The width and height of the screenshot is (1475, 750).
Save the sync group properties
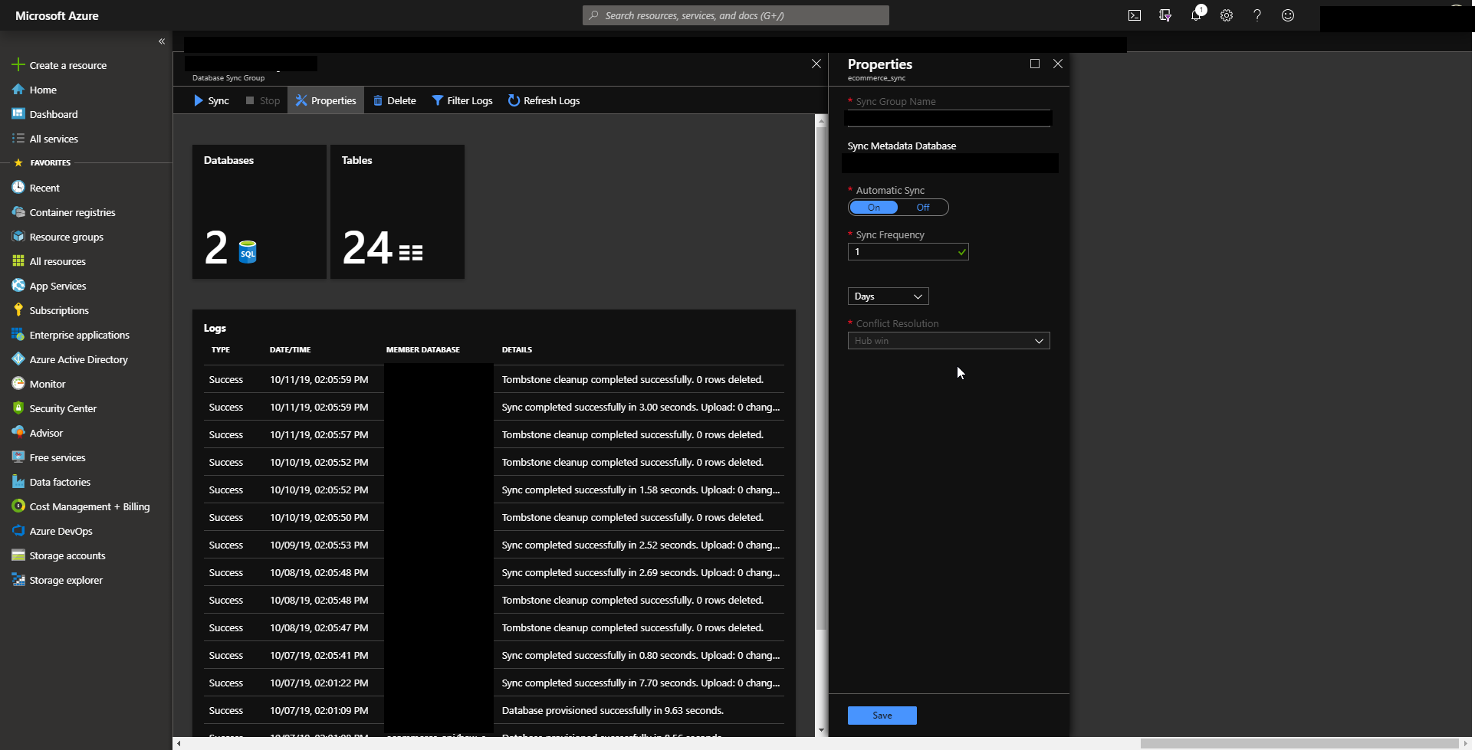point(882,716)
